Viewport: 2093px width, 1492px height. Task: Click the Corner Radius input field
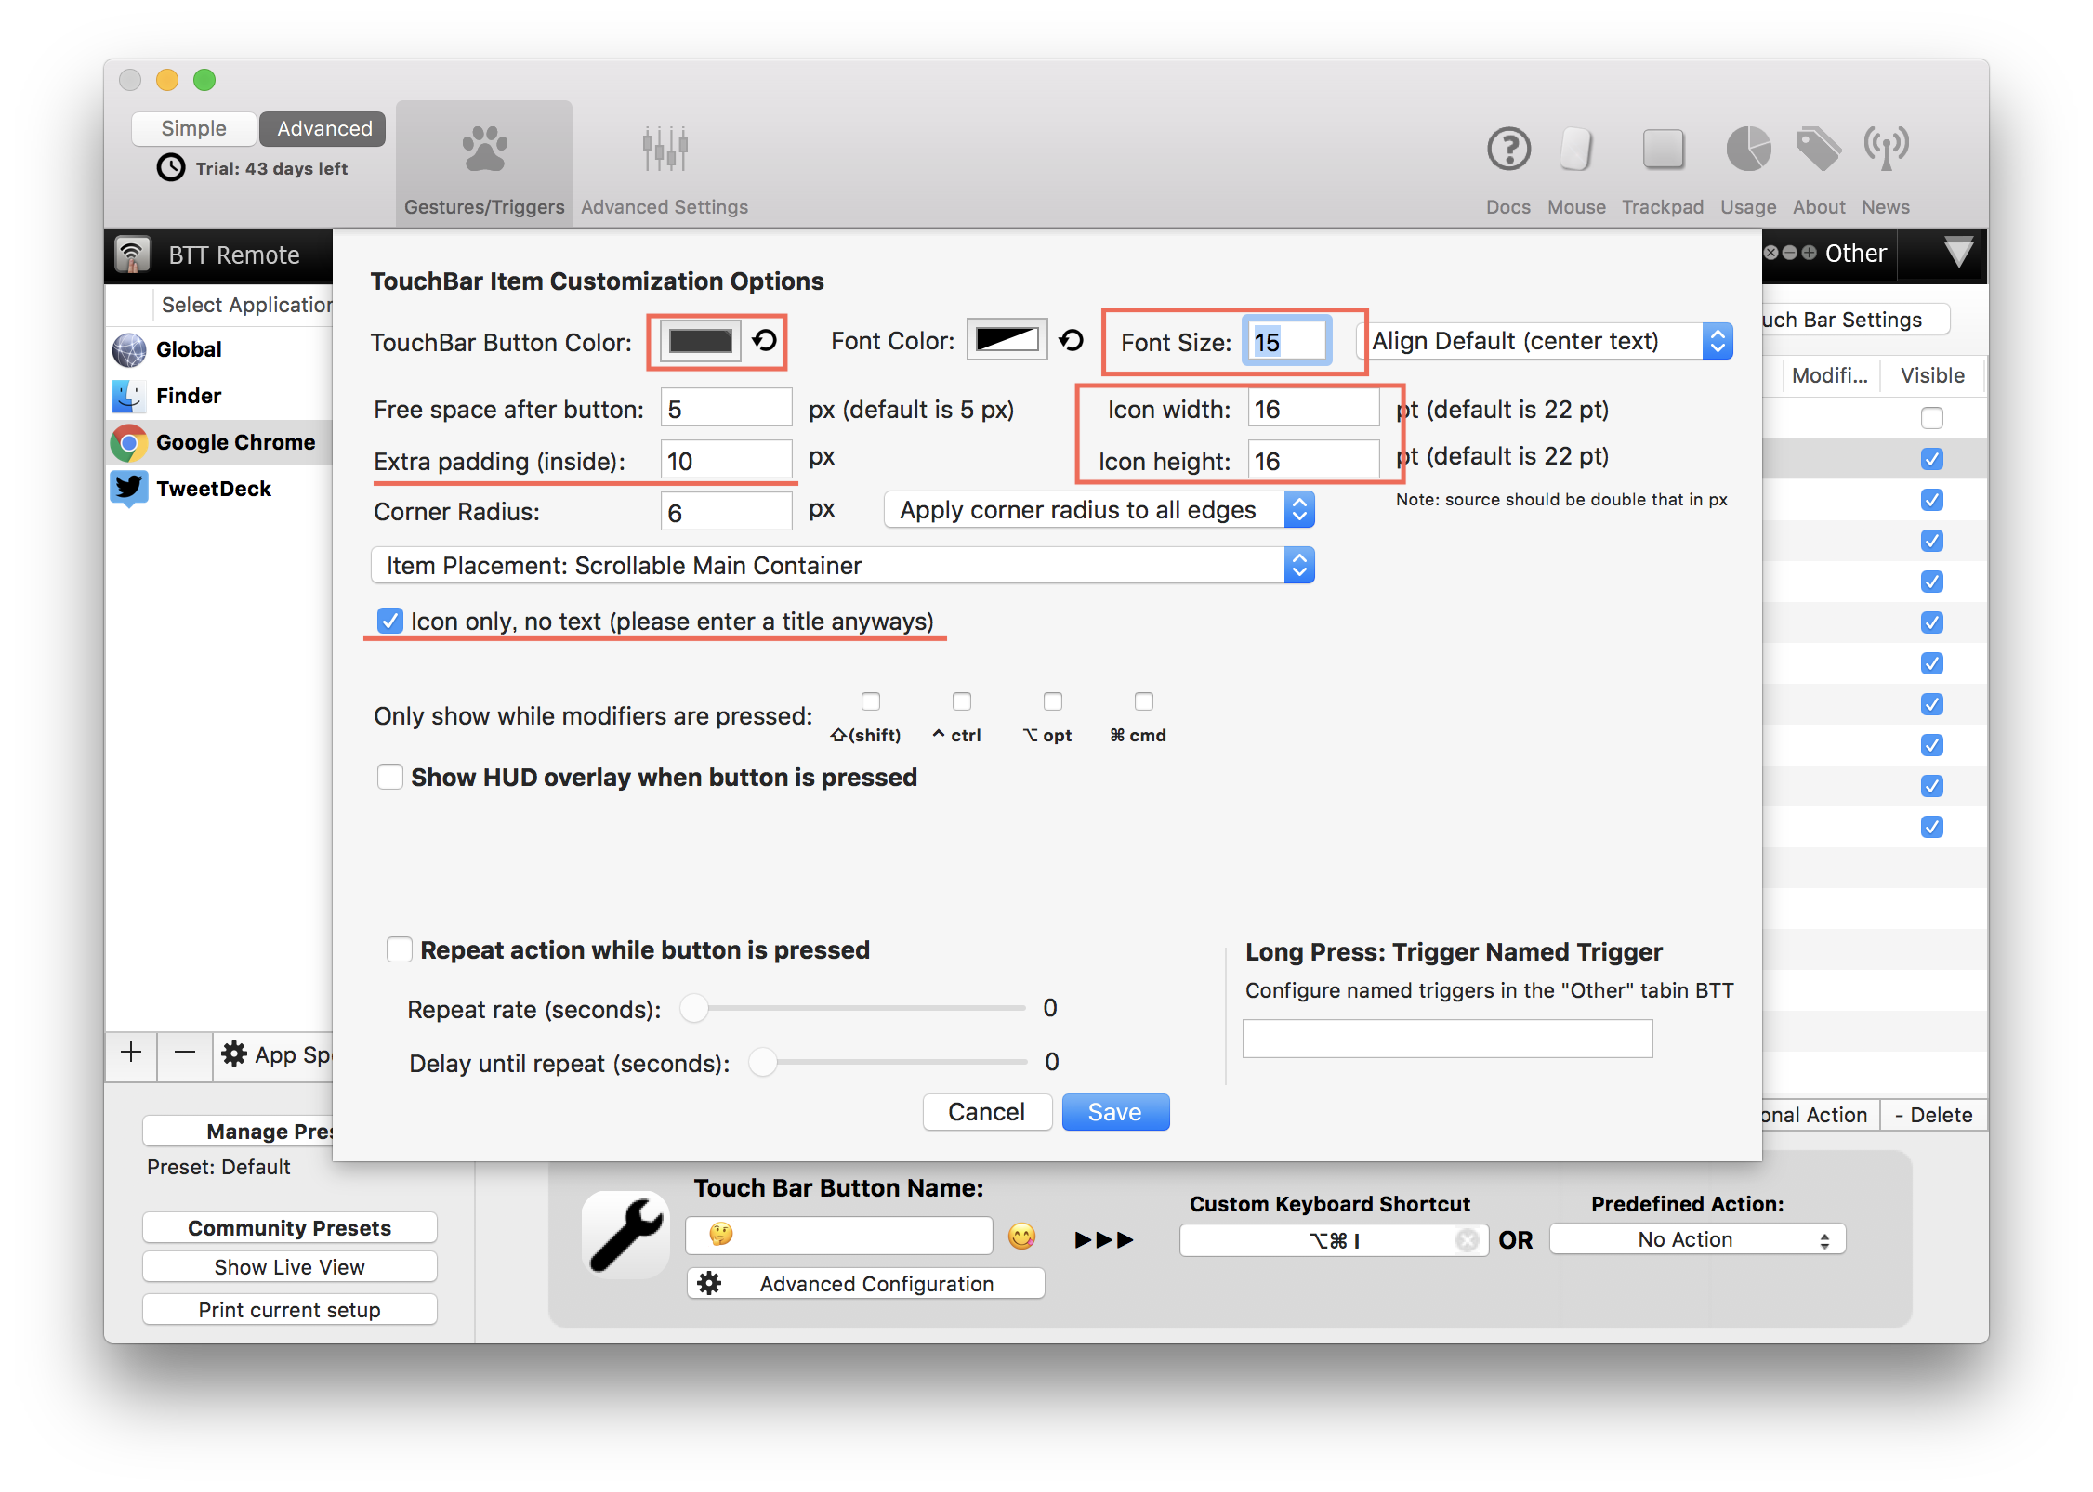pos(726,512)
